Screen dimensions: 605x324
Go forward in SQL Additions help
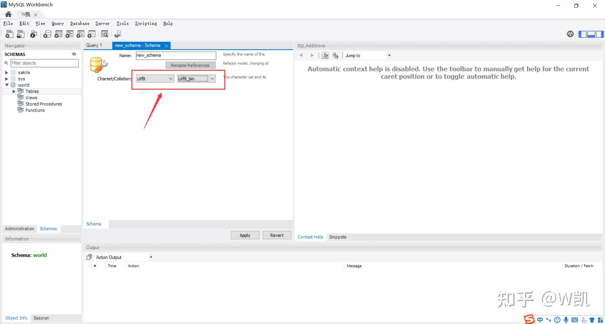tap(312, 55)
